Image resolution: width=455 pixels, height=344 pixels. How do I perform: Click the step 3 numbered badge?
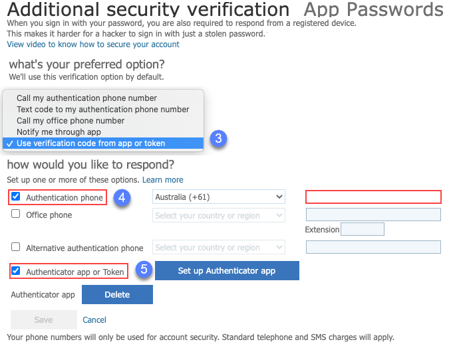218,139
